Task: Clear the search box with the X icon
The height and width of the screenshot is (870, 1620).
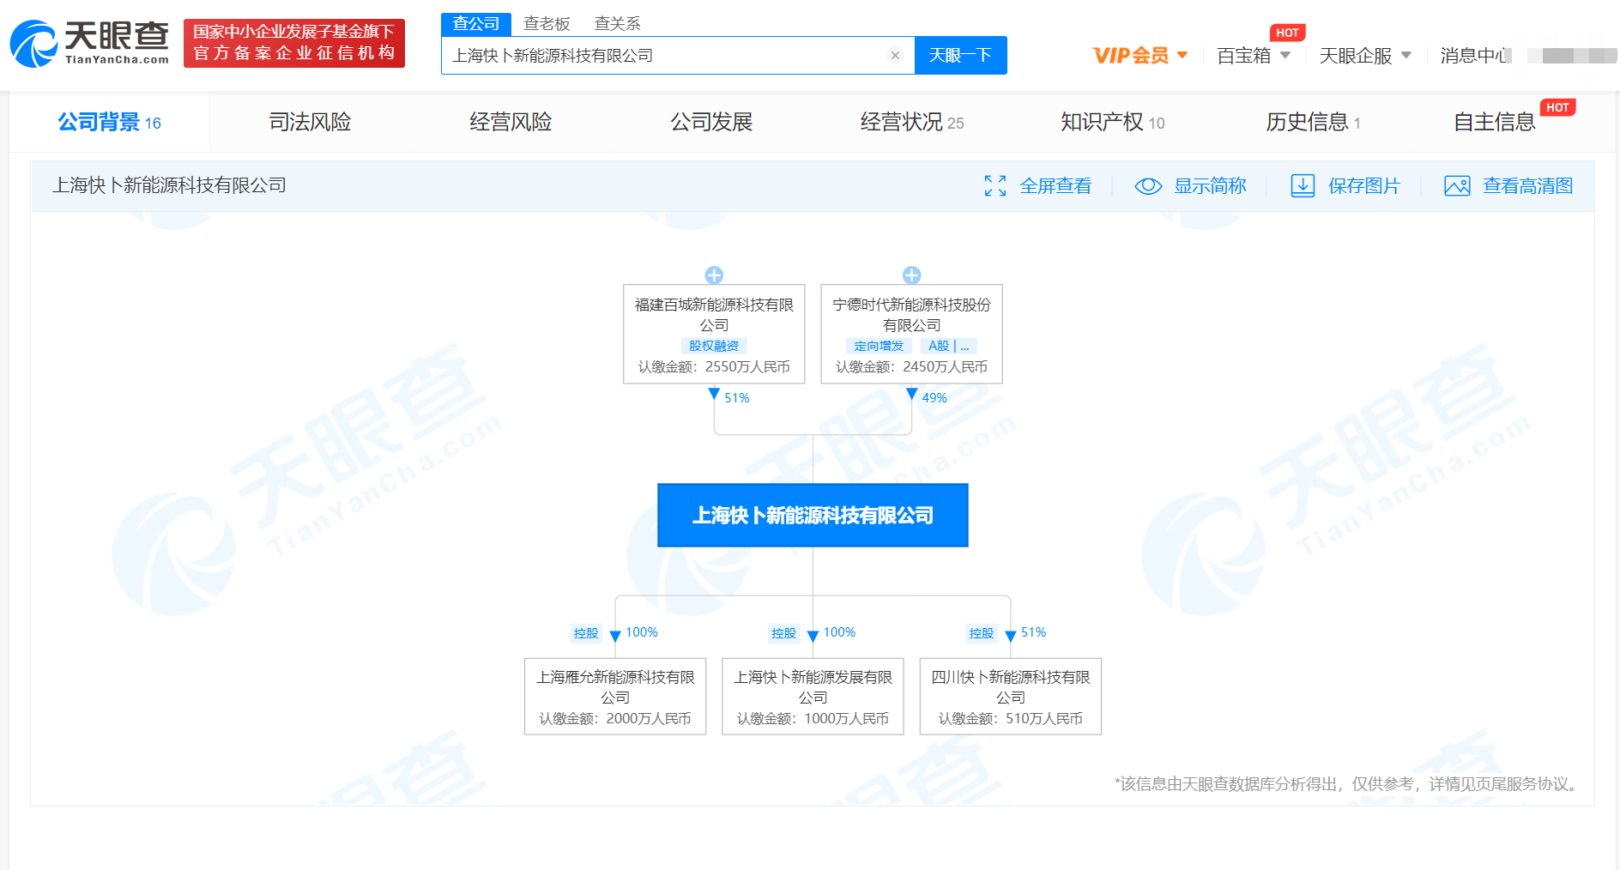Action: click(895, 56)
